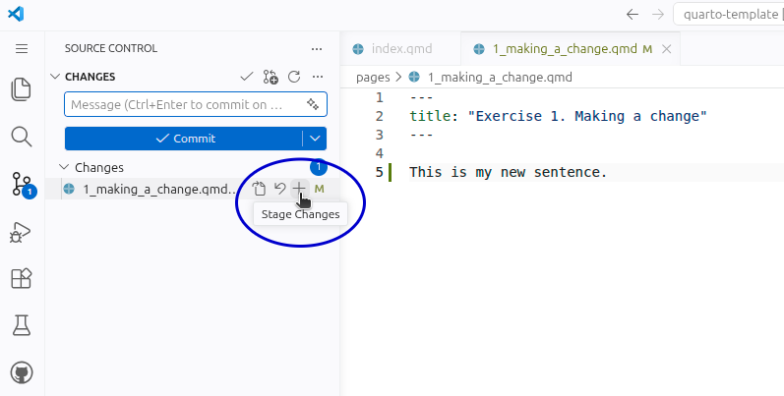Open file icon for 1_making_a_change.qmd
This screenshot has height=396, width=784.
click(x=259, y=189)
